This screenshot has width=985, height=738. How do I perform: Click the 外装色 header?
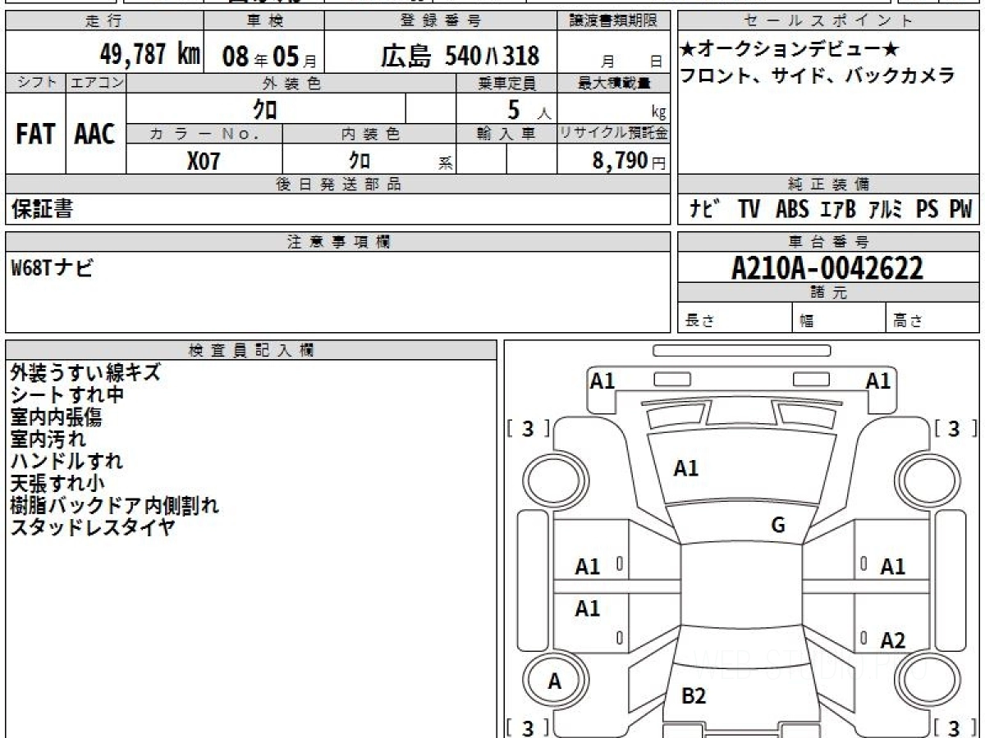291,83
